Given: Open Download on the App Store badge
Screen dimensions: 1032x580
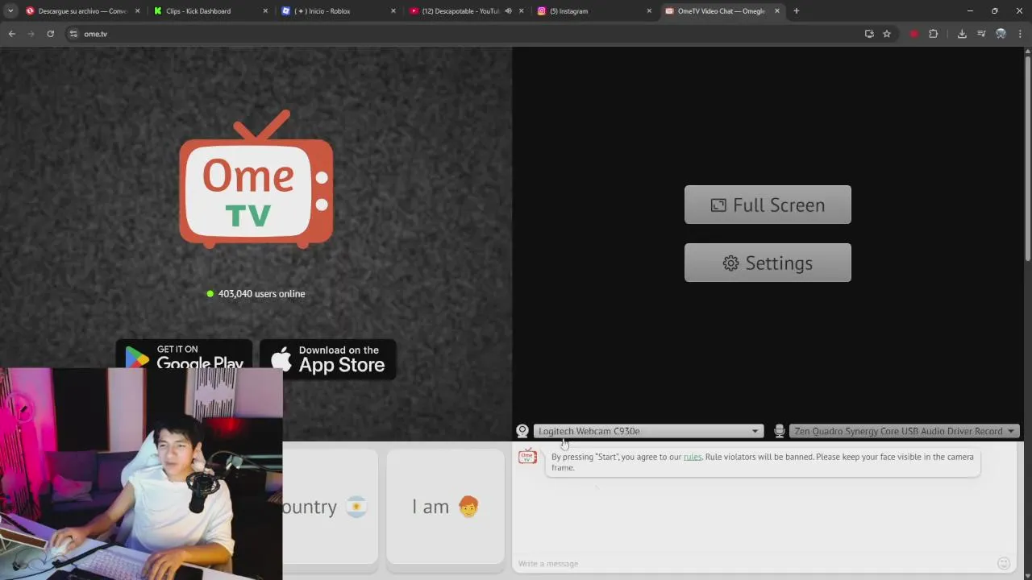Looking at the screenshot, I should (327, 359).
